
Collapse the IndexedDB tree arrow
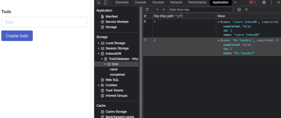point(99,53)
